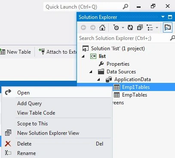Collapse the ApplicationData node
Screen dimensions: 175x158
pos(98,79)
